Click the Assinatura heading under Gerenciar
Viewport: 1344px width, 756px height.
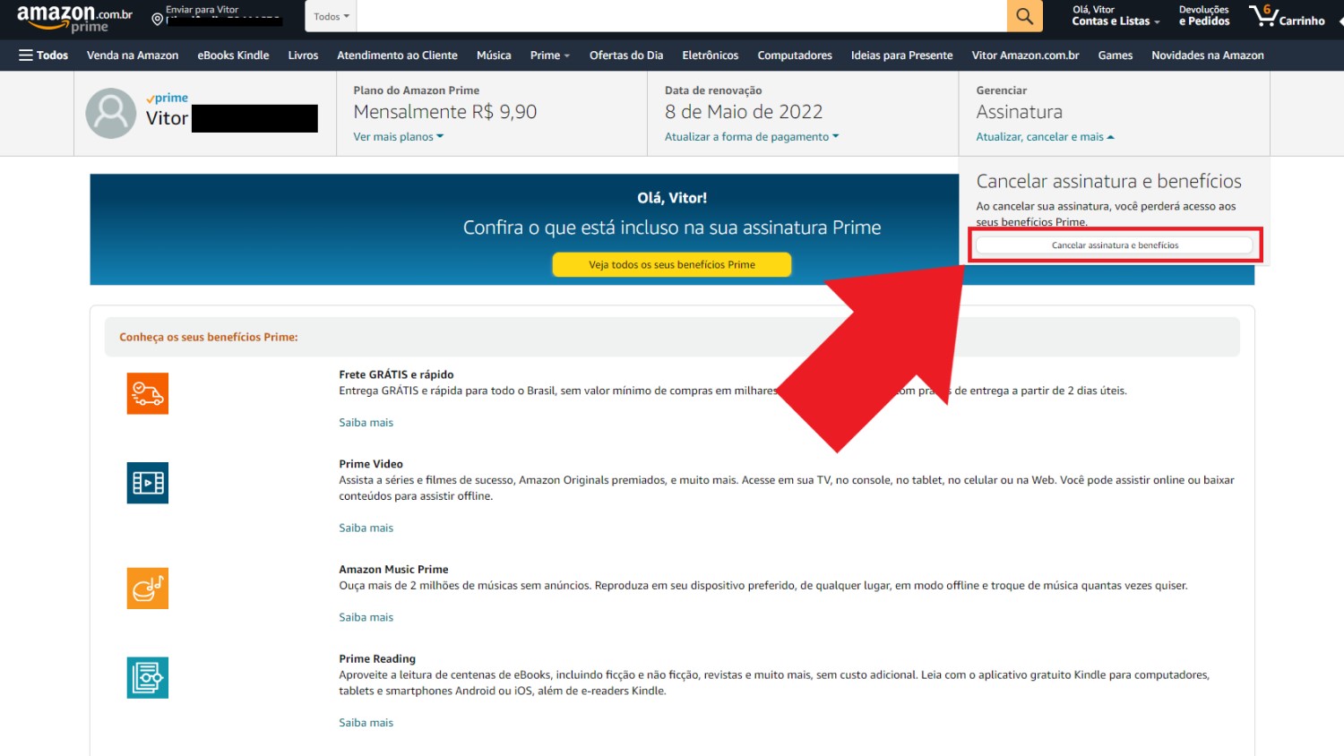[1020, 112]
